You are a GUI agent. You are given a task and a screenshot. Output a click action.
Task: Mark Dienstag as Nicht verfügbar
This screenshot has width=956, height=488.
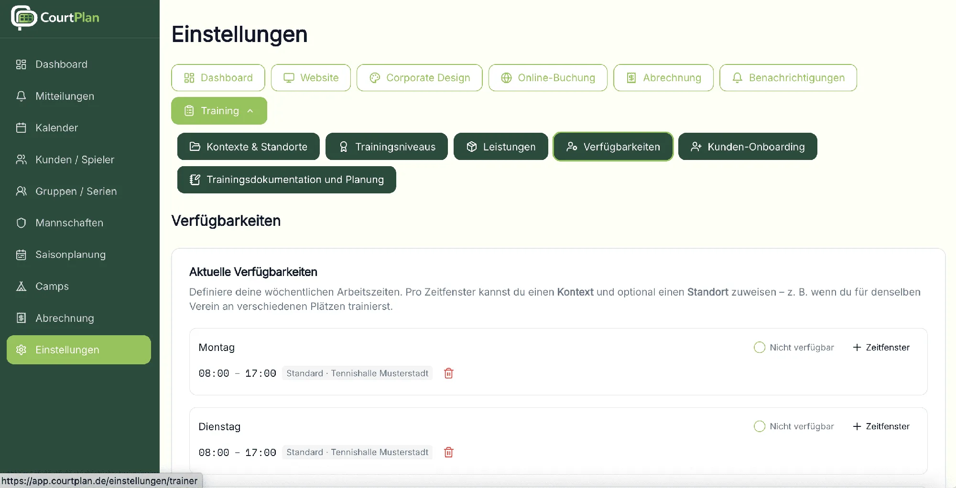coord(760,426)
